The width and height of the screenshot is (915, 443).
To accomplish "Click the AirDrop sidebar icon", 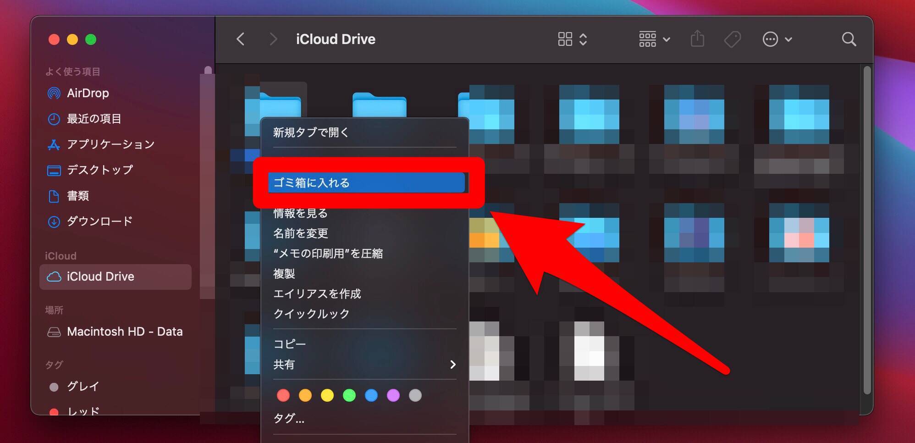I will 54,93.
